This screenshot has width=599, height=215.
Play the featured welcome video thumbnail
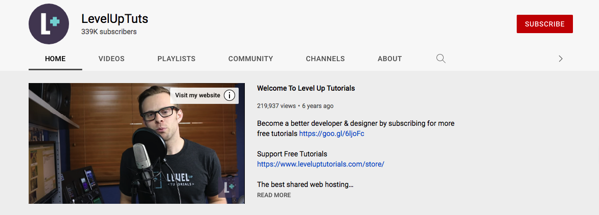pyautogui.click(x=137, y=144)
